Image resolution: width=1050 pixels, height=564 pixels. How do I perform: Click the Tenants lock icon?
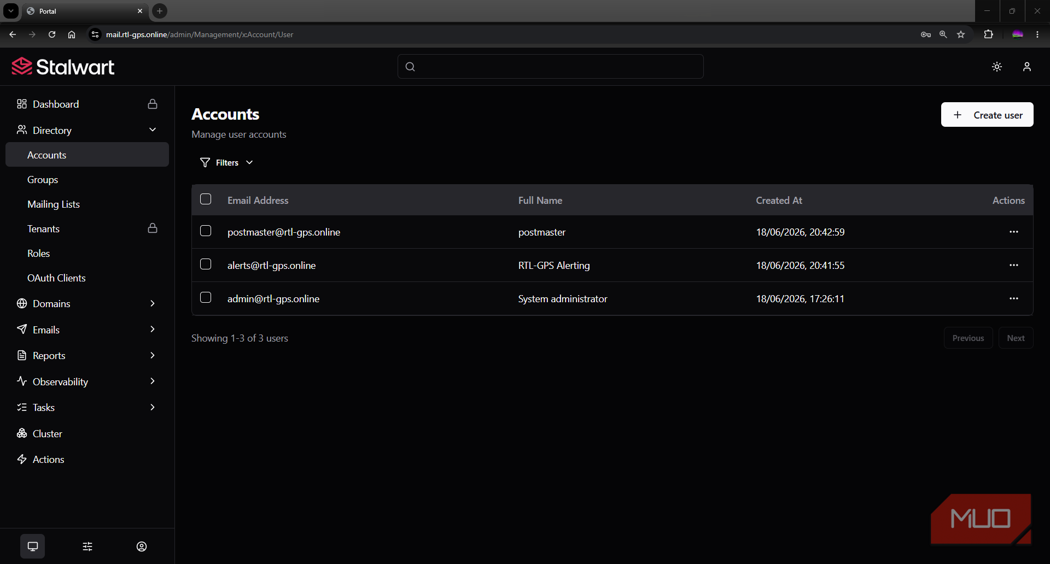pos(153,228)
